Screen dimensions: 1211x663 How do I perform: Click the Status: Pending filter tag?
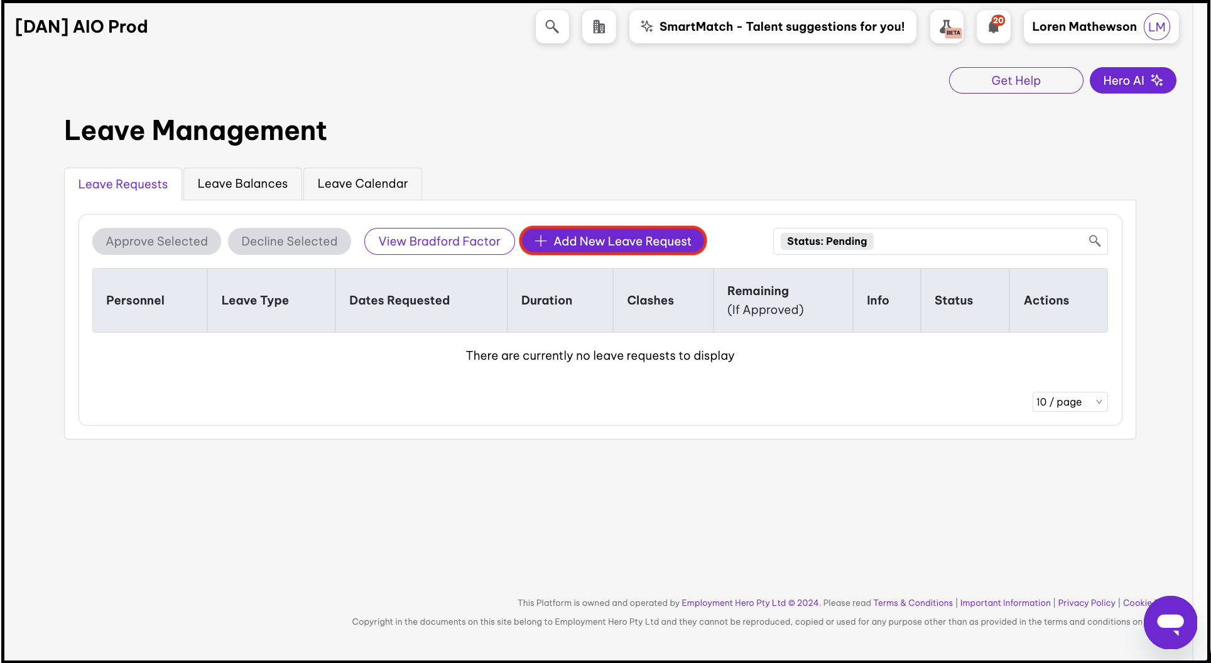click(x=827, y=241)
